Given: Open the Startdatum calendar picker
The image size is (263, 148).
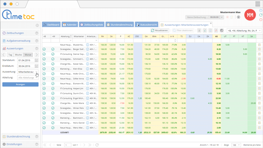Looking at the screenshot, I should [x=36, y=60].
